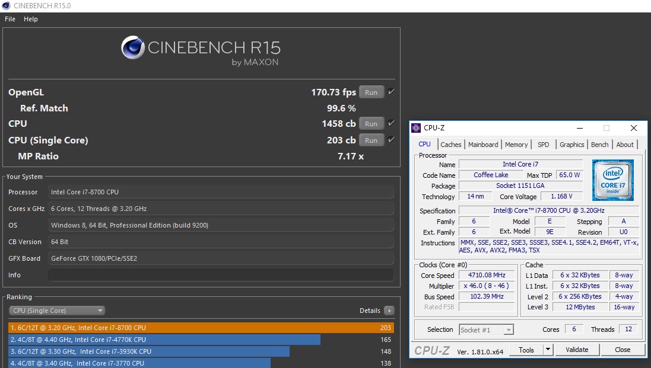
Task: Click the CPU-Z chip icon in title bar
Action: [x=416, y=128]
